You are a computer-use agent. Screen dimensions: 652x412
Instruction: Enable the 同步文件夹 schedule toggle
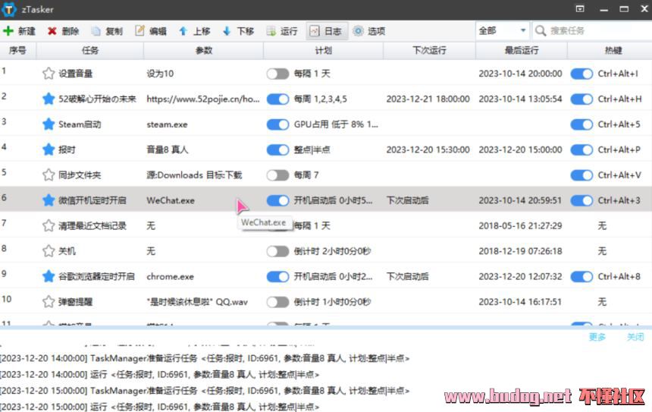(277, 175)
